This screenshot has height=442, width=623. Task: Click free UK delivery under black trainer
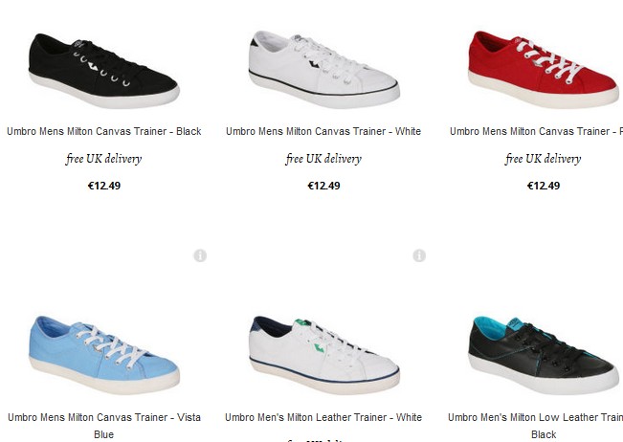tap(103, 159)
